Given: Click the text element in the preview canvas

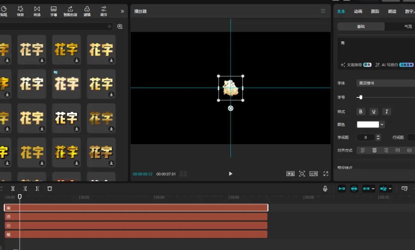Looking at the screenshot, I should pyautogui.click(x=231, y=88).
